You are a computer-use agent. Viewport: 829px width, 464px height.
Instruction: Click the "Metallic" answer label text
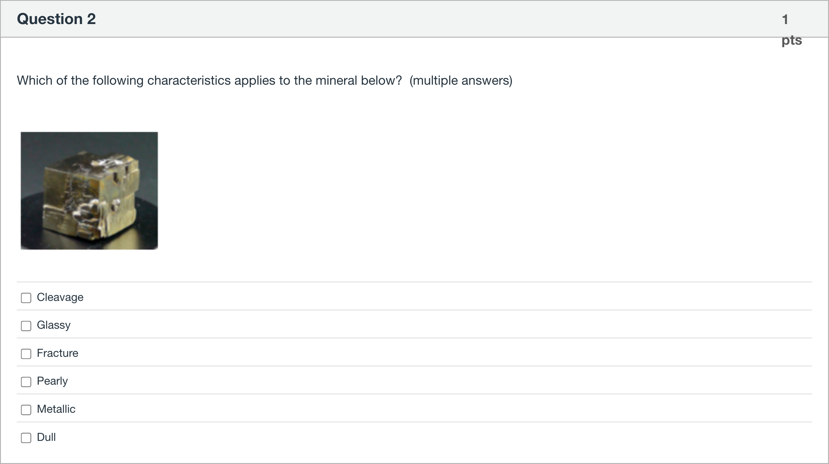pyautogui.click(x=56, y=409)
